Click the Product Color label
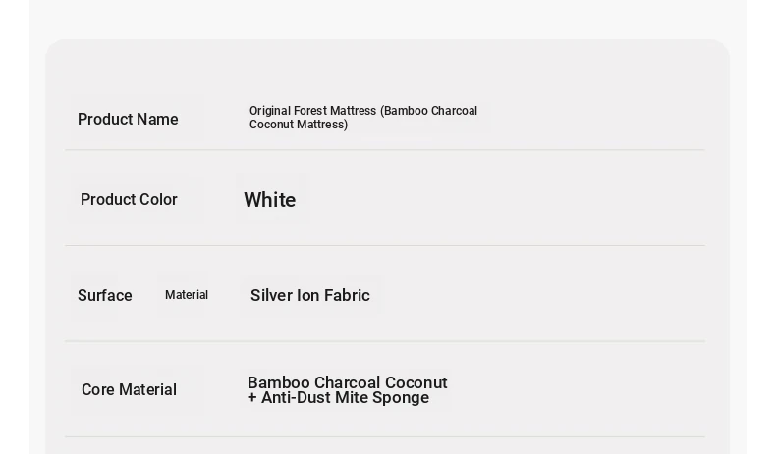The height and width of the screenshot is (454, 776). click(129, 200)
